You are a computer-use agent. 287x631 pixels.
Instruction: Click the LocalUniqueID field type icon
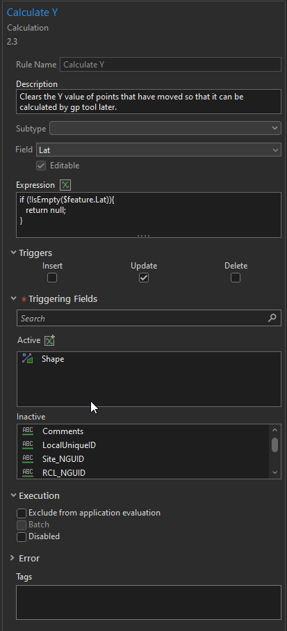click(x=28, y=445)
